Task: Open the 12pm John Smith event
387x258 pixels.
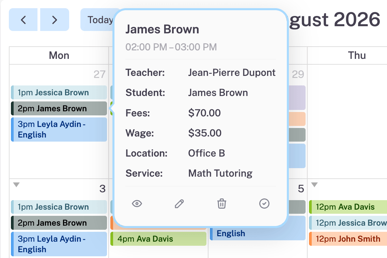Action: click(348, 239)
